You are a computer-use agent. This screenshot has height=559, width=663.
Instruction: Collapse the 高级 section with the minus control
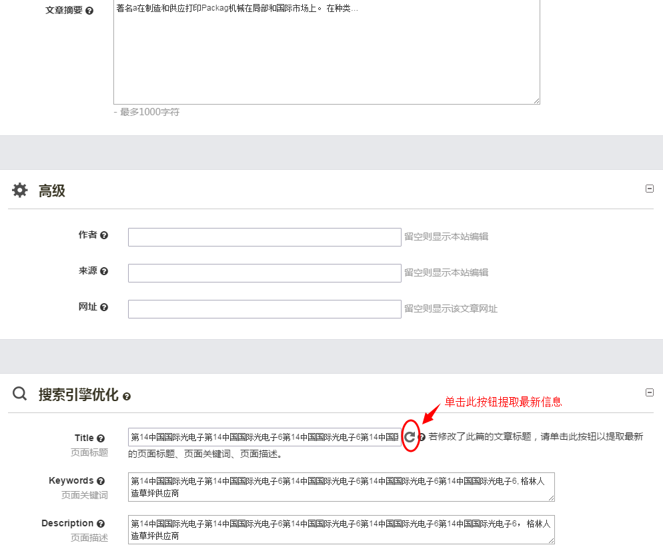[x=650, y=189]
